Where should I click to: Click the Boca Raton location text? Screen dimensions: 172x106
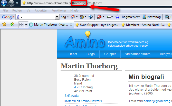click(82, 80)
